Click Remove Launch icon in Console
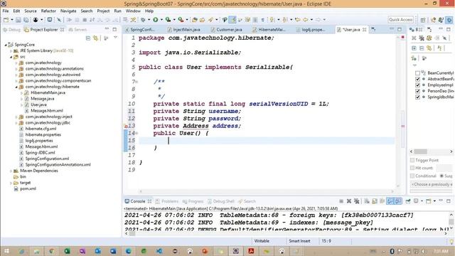This screenshot has height=256, width=455. coord(349,201)
